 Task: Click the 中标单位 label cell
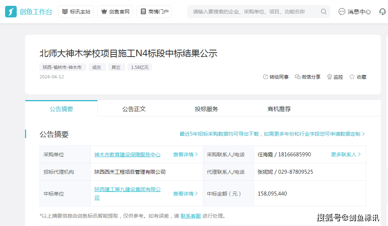(65, 194)
